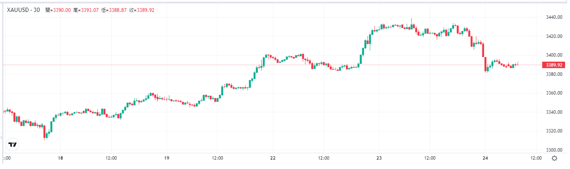Click the 19 date marker on time axis
This screenshot has width=570, height=169.
tap(167, 158)
